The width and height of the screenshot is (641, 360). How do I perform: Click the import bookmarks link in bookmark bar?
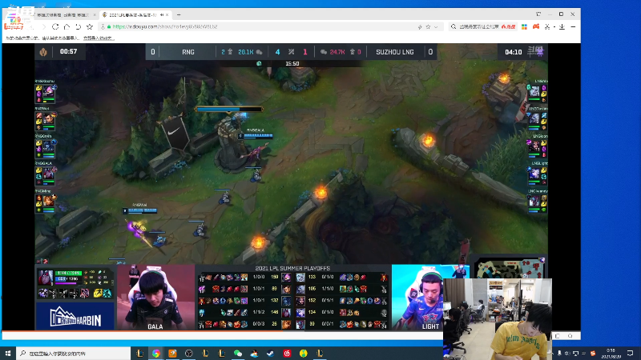(99, 38)
